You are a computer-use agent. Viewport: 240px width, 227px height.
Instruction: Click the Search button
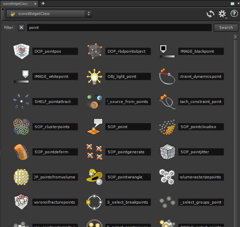click(x=226, y=28)
